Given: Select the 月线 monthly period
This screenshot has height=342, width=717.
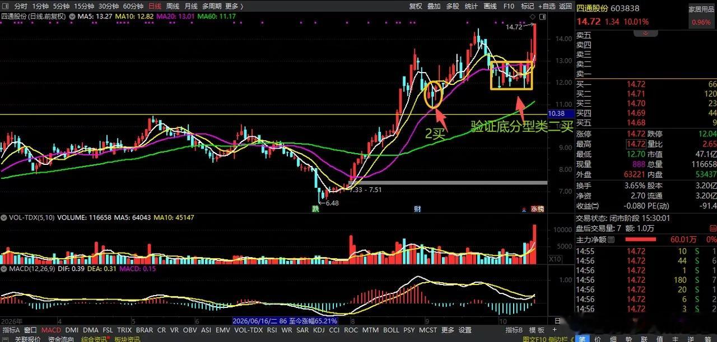Looking at the screenshot, I should point(191,6).
